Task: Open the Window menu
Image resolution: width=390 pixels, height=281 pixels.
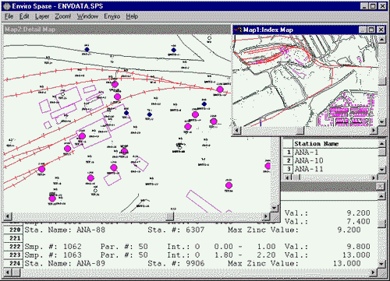Action: coord(87,16)
